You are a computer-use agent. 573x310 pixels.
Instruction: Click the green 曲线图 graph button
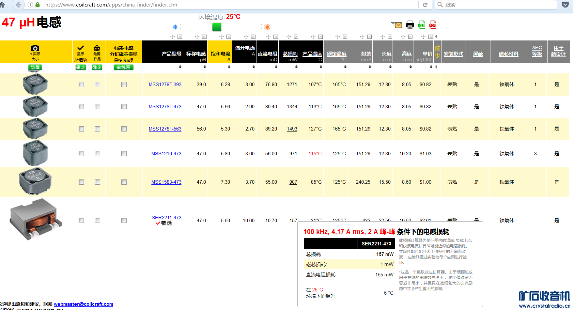click(124, 67)
